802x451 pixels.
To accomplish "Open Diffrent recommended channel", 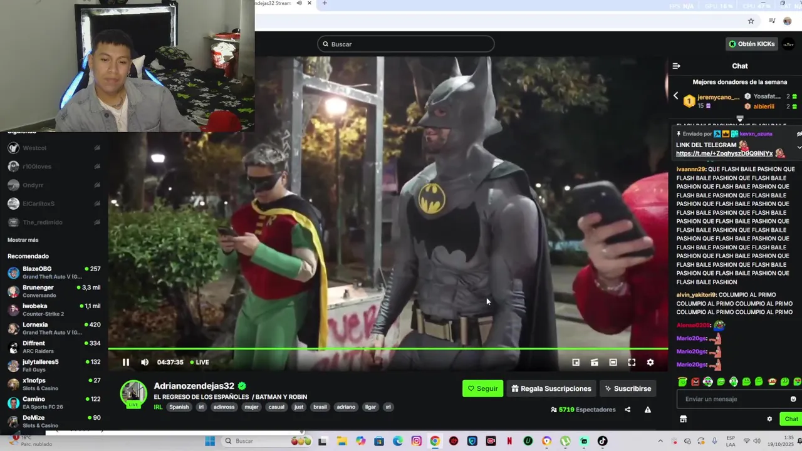I will point(54,347).
